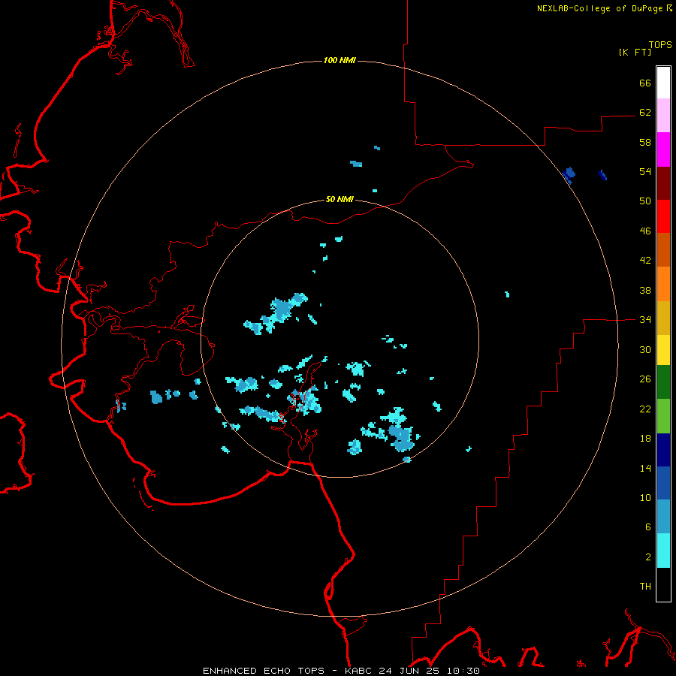This screenshot has height=676, width=676.
Task: Click the KABC radar site identifier
Action: pyautogui.click(x=359, y=671)
